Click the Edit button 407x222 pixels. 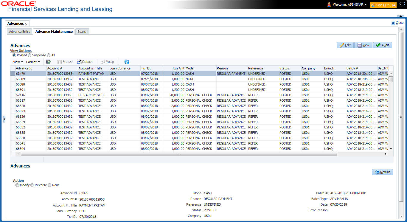click(x=345, y=45)
